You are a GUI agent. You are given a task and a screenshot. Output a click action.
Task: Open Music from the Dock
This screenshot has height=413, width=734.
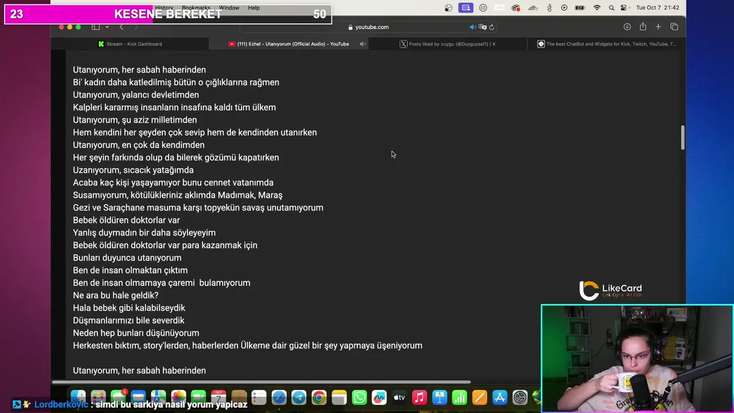tap(419, 397)
